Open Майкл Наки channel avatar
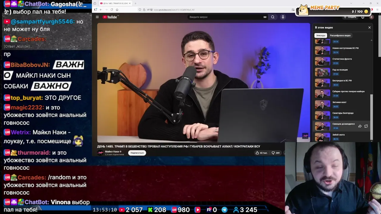381x214 pixels. click(100, 153)
